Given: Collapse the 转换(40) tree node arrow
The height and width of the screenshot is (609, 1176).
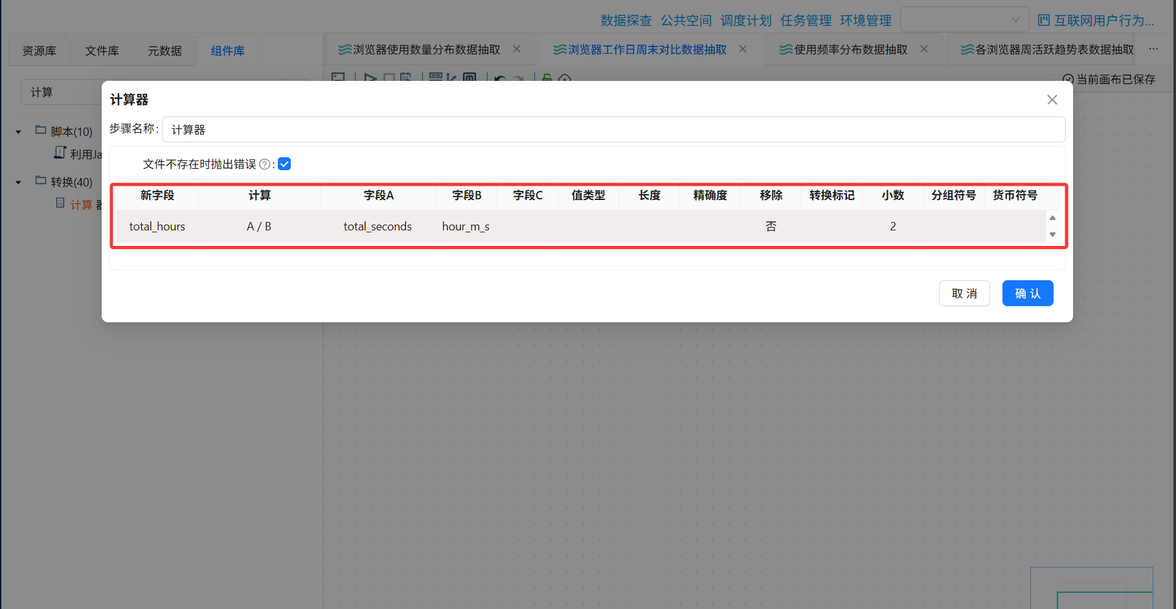Looking at the screenshot, I should 18,182.
